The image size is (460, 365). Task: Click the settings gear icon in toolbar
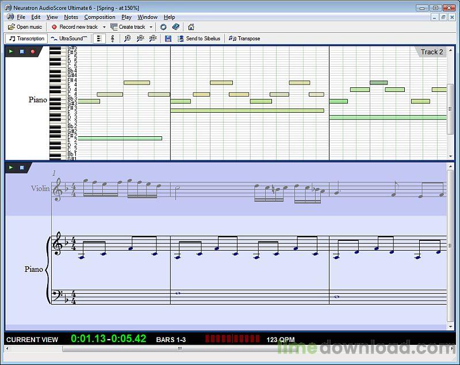163,27
